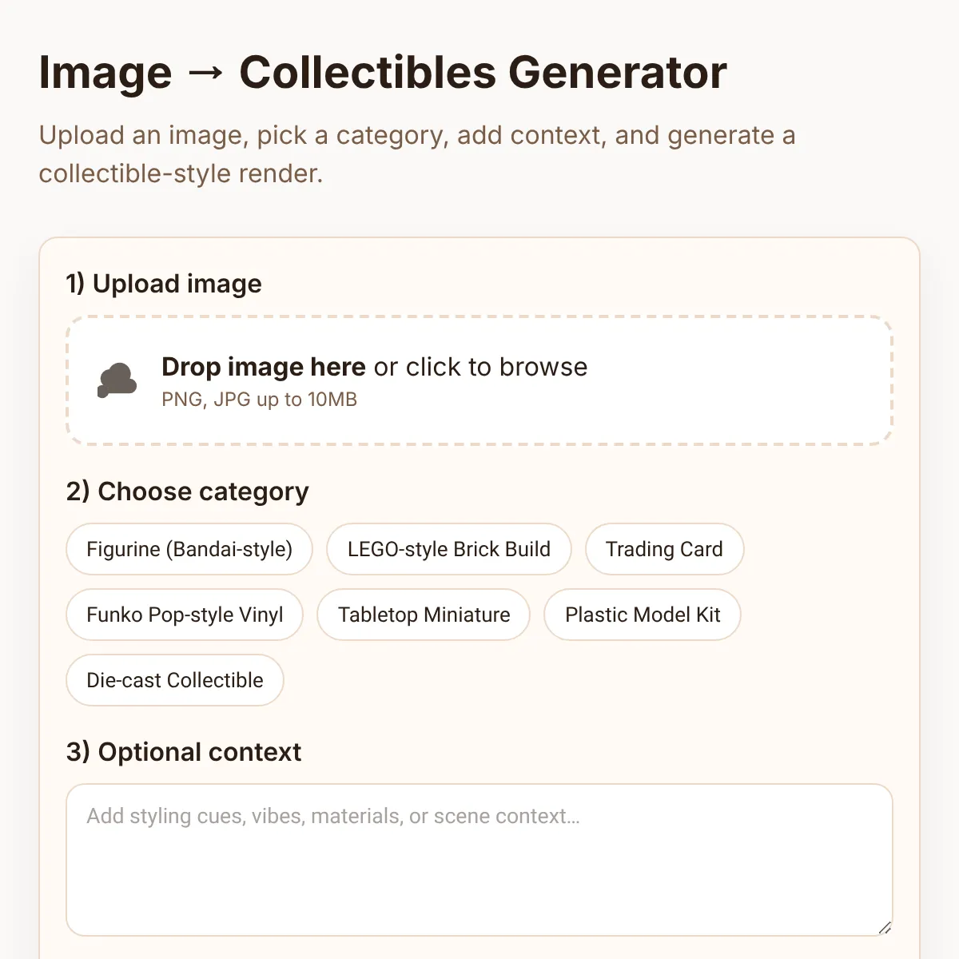Click the "2) Choose category" heading
959x959 pixels.
pos(188,491)
